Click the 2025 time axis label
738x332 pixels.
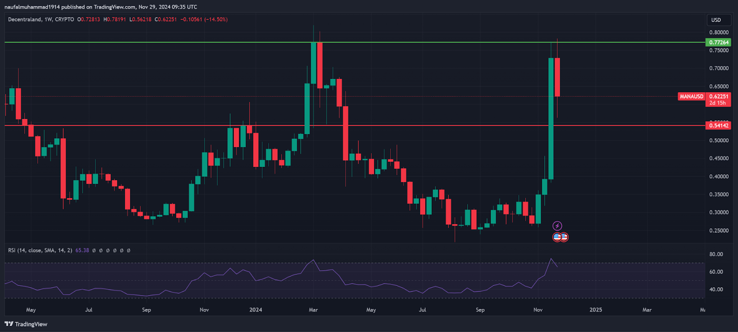click(x=596, y=310)
